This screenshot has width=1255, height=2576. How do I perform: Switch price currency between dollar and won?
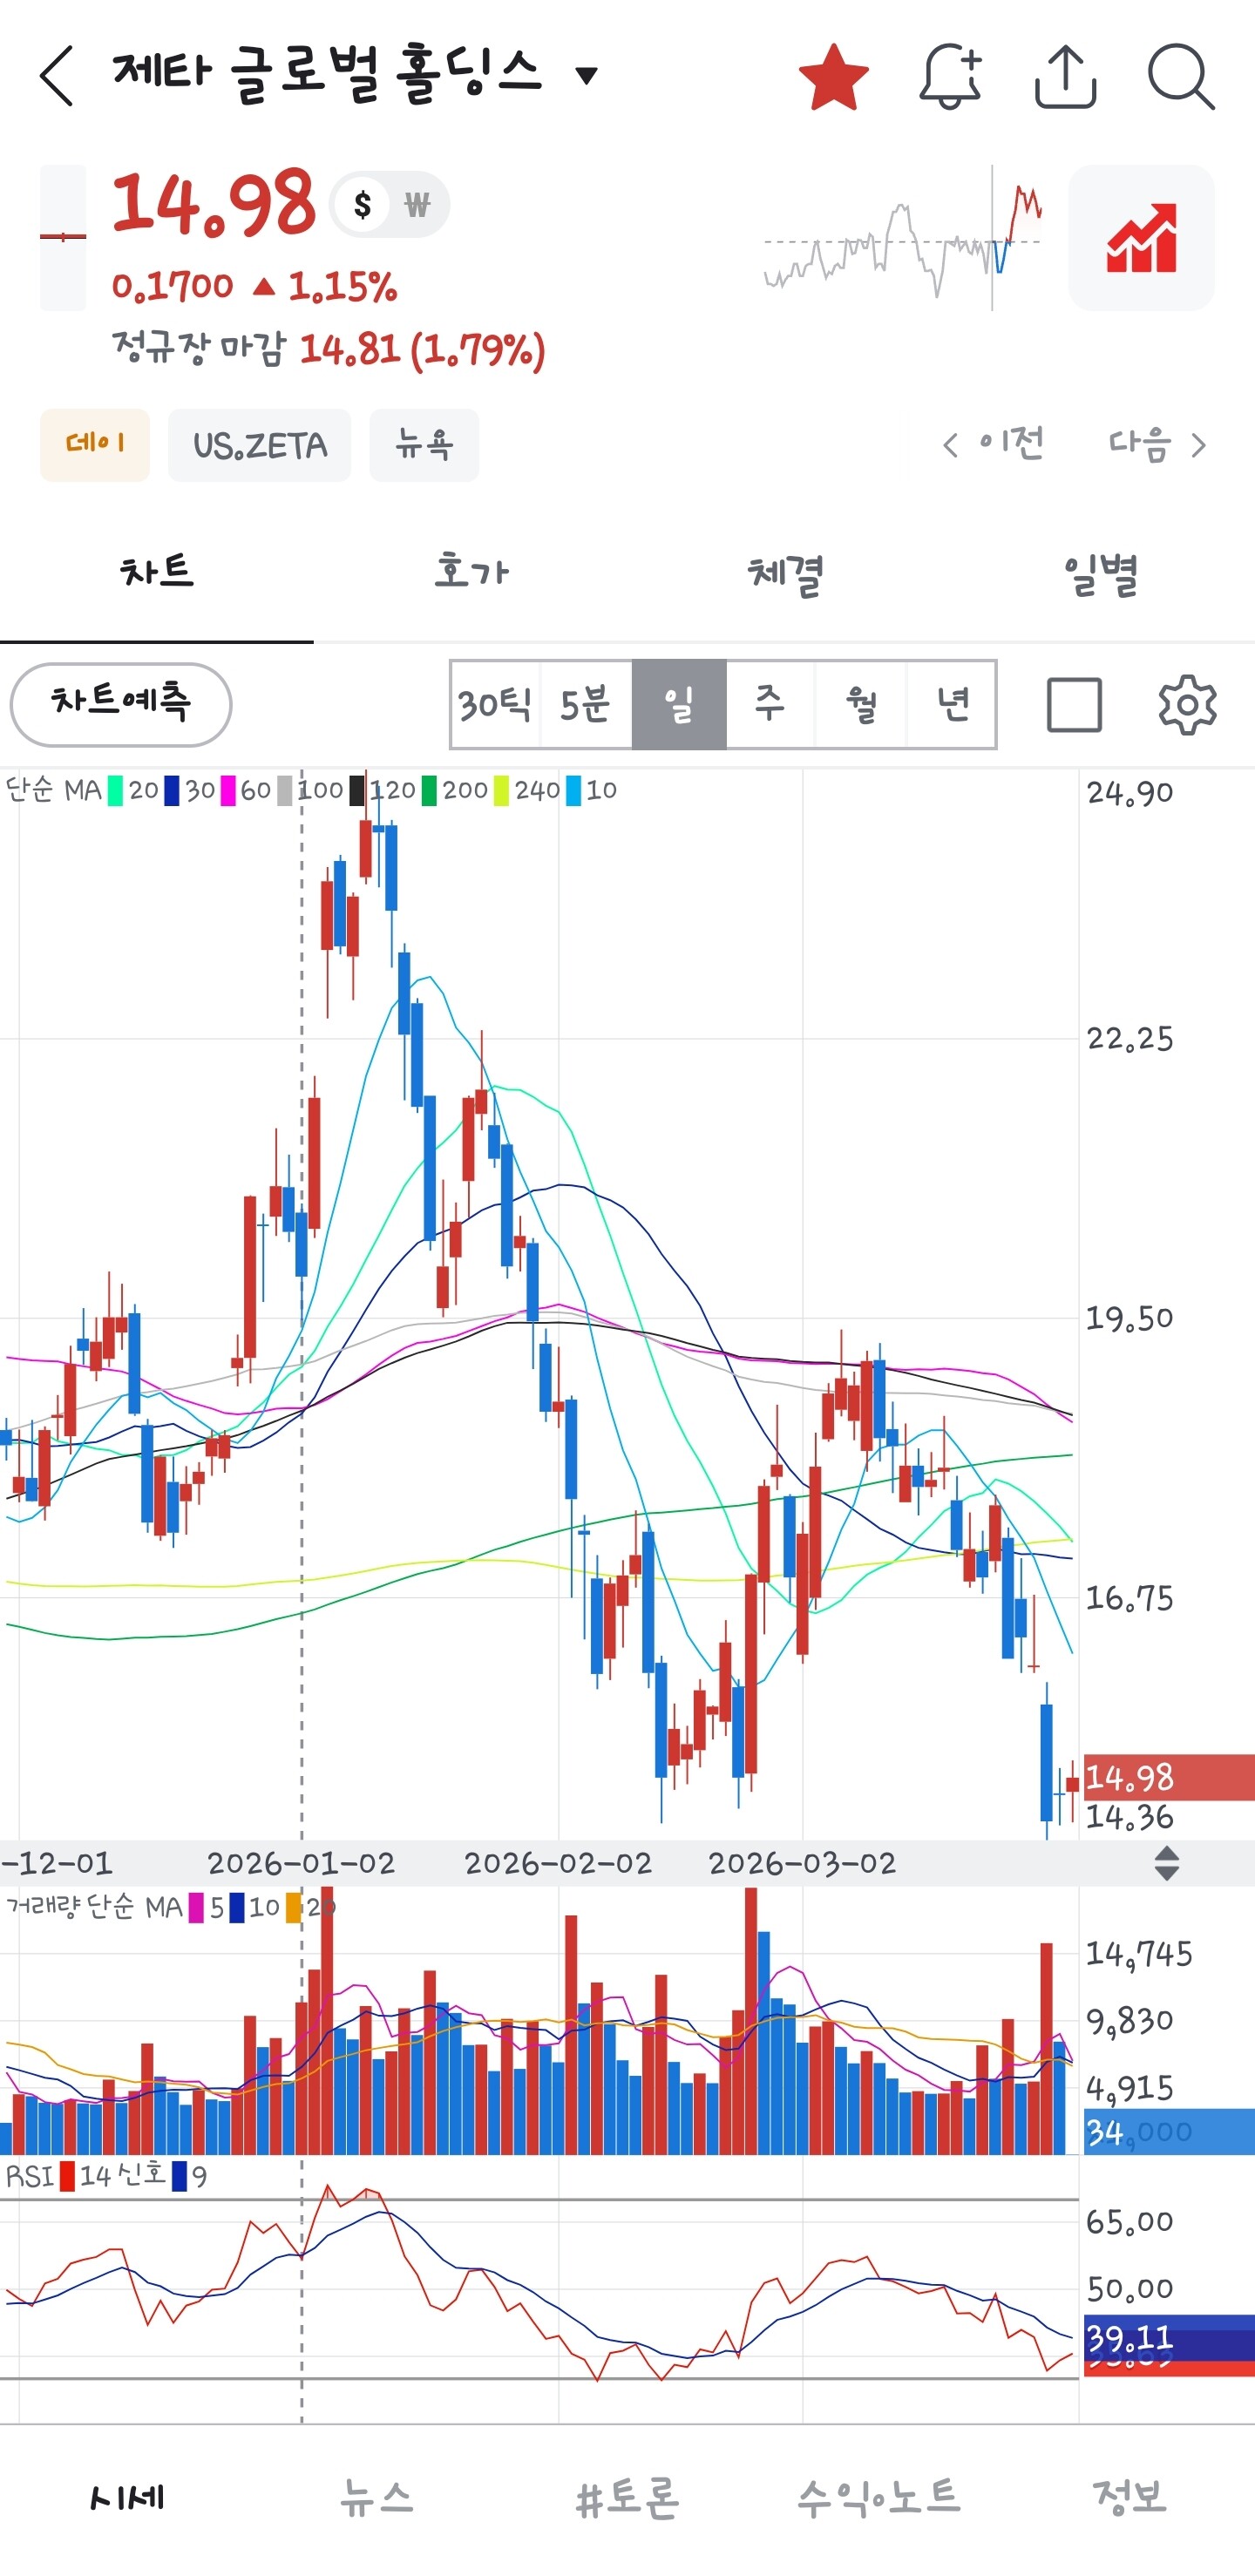[x=390, y=205]
